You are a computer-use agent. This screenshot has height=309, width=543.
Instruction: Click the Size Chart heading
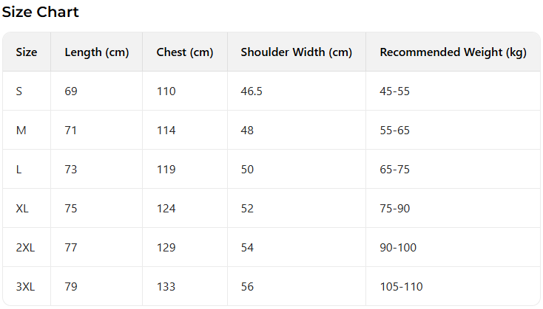click(x=41, y=12)
